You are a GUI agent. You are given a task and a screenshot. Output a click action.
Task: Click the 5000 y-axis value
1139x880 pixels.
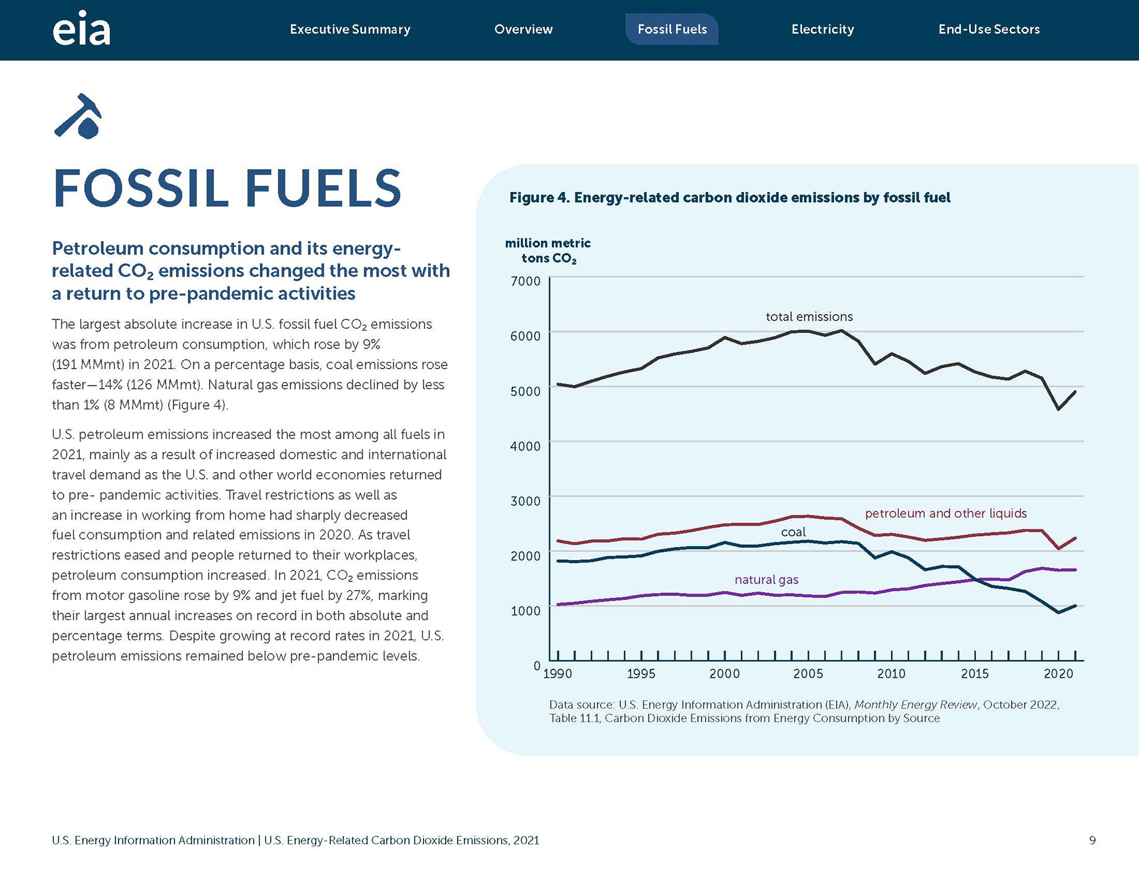(526, 391)
